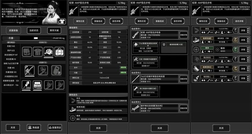This screenshot has width=252, height=134.
Task: Click the 射击 posture icon in the 拥有姿态 list
Action: point(72,100)
